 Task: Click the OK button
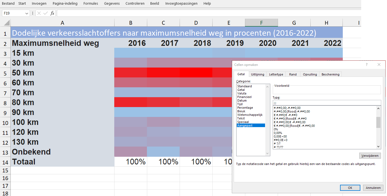pos(350,188)
